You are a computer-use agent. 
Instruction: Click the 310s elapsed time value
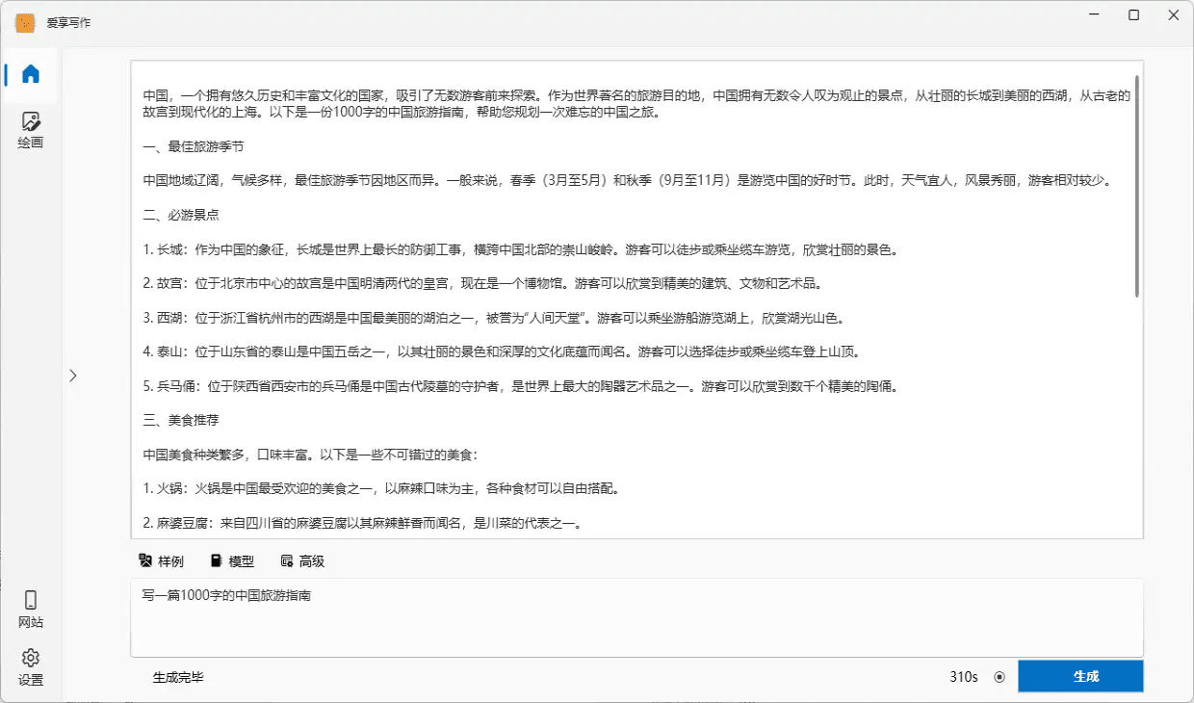coord(964,677)
